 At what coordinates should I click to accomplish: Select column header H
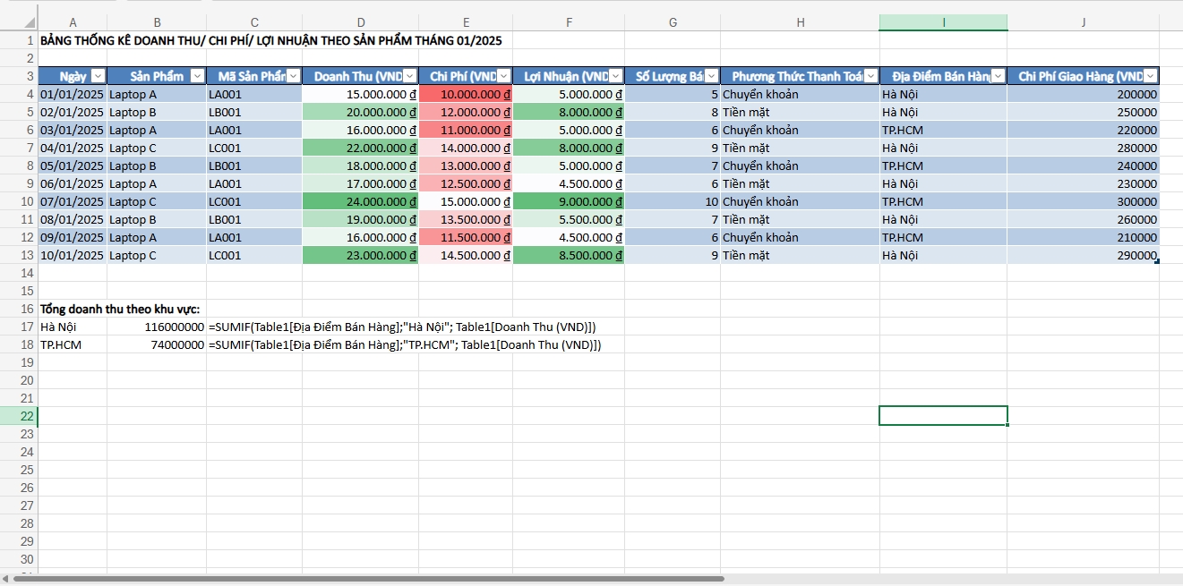pos(800,22)
